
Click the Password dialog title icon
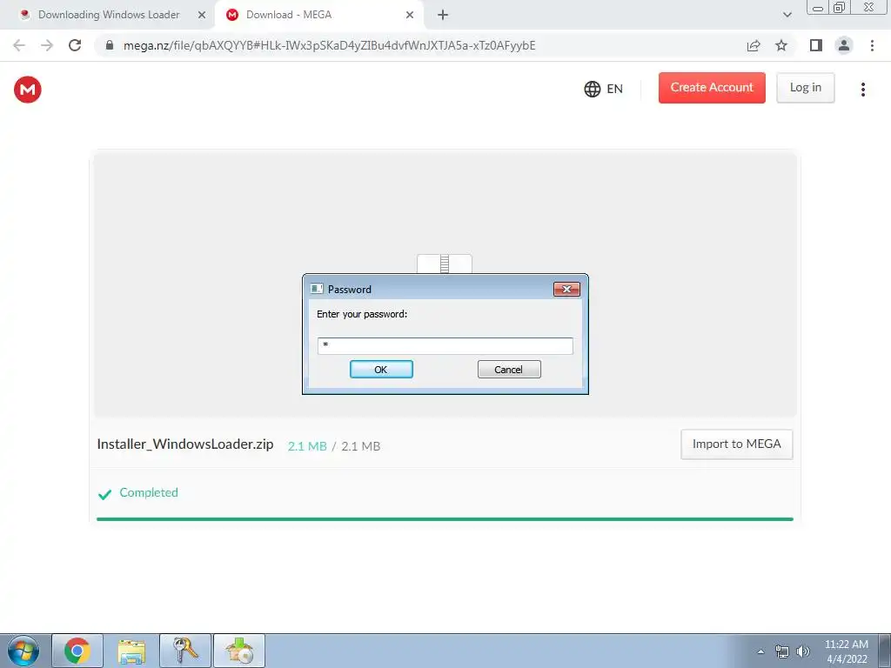317,289
